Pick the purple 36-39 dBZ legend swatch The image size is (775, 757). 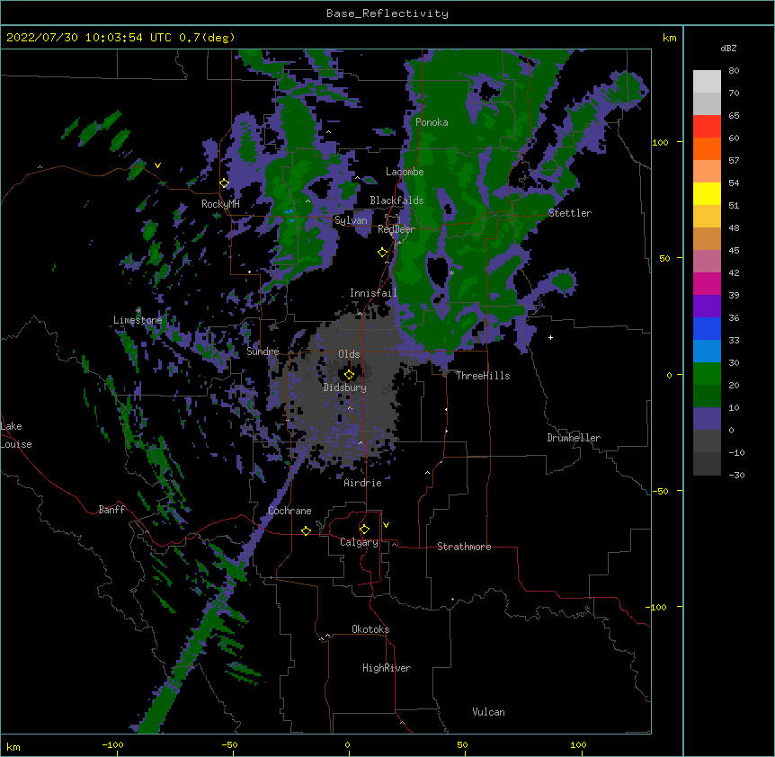(707, 307)
